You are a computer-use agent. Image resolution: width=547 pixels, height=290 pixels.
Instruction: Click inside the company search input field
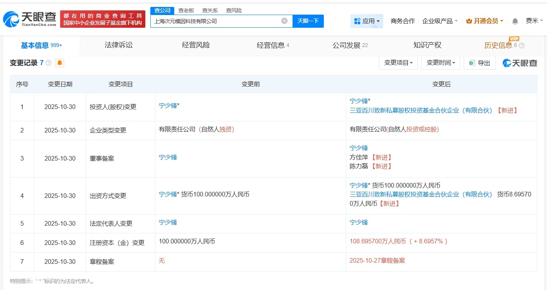click(x=216, y=21)
